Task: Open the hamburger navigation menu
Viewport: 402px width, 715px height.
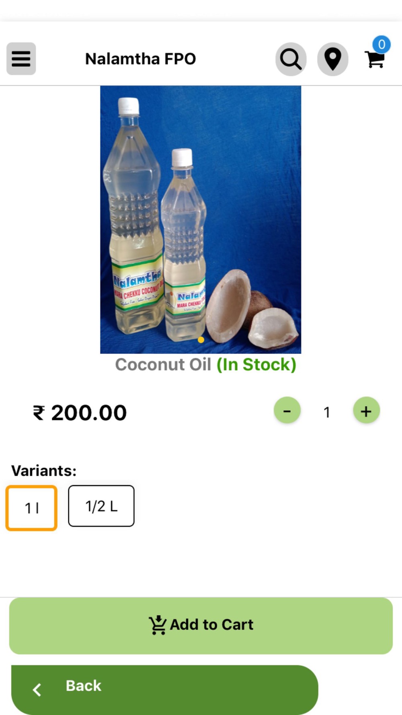Action: pos(21,59)
